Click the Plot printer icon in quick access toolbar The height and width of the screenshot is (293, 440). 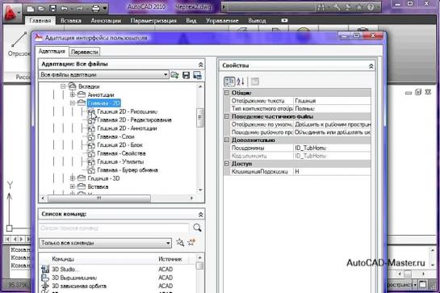tap(96, 9)
